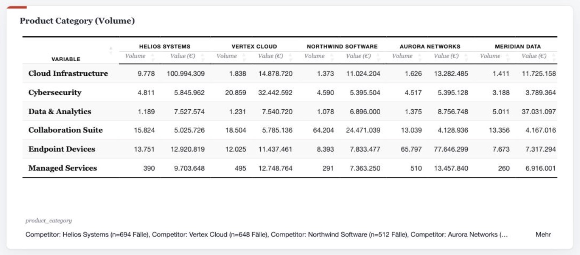Click the Meridian Data cell 5.011
The width and height of the screenshot is (580, 255).
tap(501, 112)
